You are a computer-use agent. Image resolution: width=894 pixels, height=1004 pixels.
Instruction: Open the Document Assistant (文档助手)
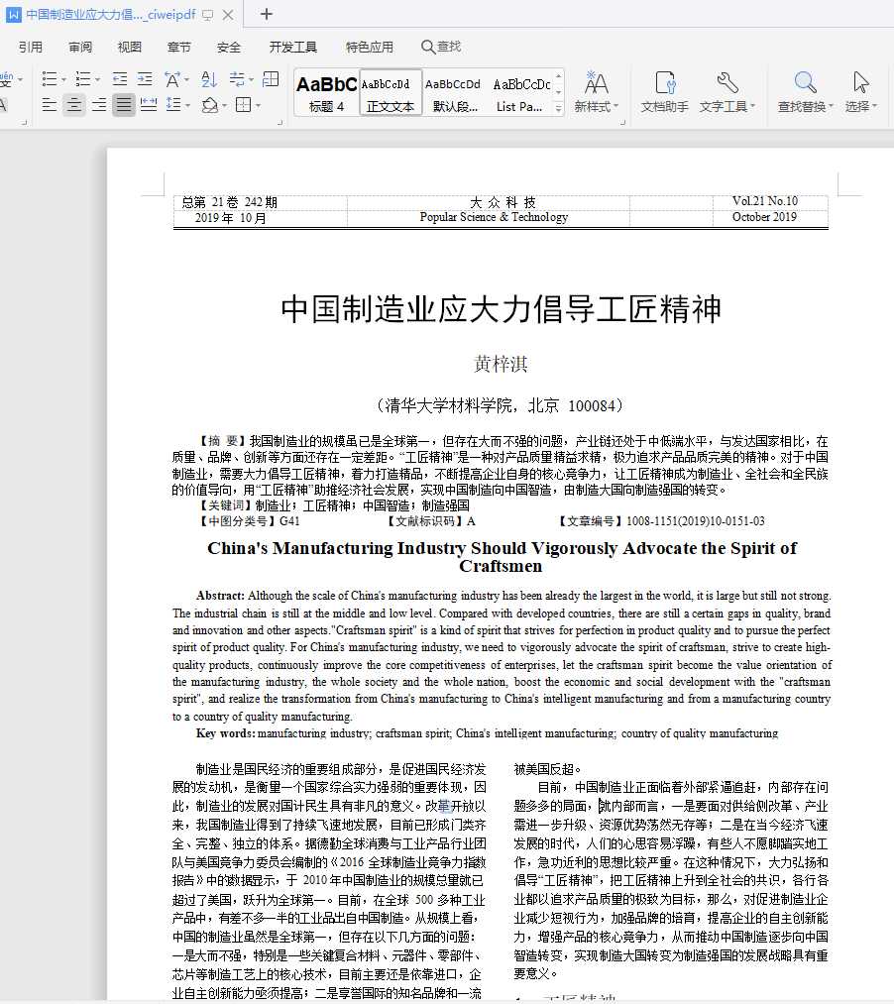(x=665, y=92)
